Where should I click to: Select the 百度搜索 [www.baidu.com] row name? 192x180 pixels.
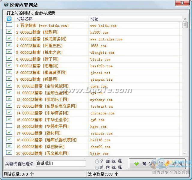43,25
